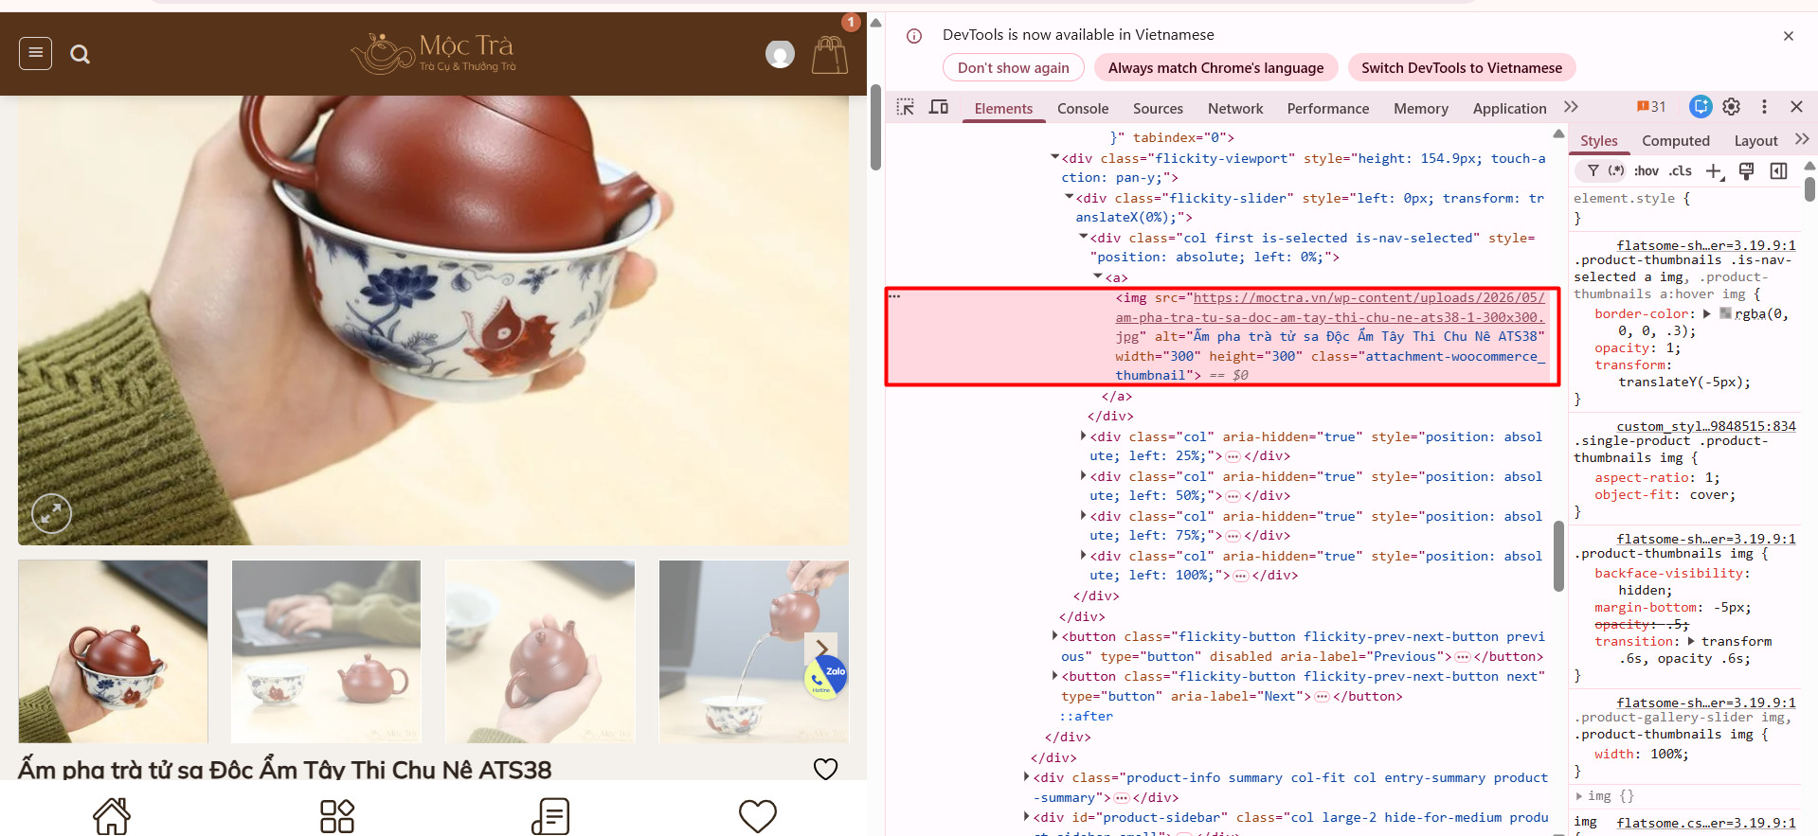Image resolution: width=1818 pixels, height=836 pixels.
Task: Expand product-info summary div node
Action: 1027,777
